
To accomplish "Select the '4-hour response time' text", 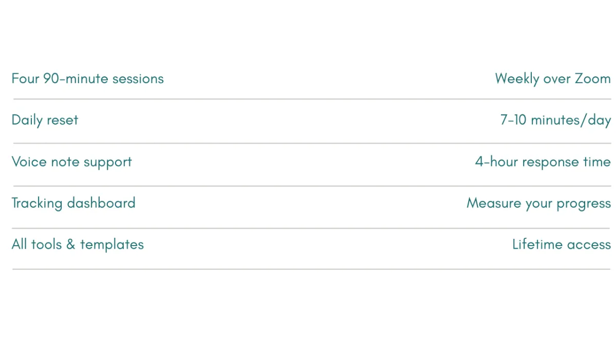I will (543, 162).
